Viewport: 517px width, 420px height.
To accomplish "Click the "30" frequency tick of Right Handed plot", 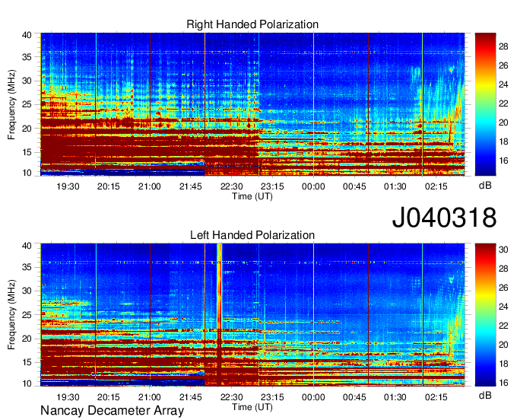I will coord(27,81).
